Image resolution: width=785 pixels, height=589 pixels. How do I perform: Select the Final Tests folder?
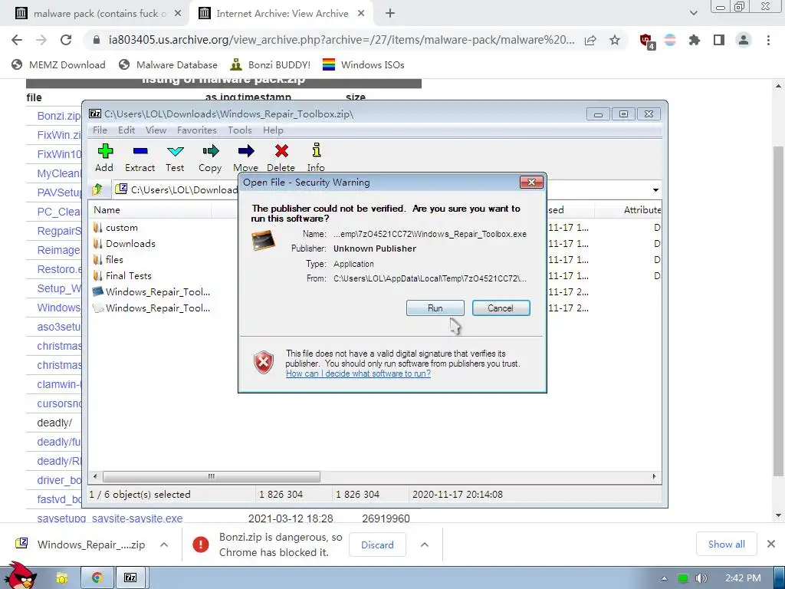(123, 275)
